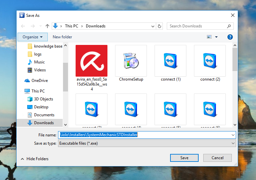Select Music in the navigation pane
This screenshot has height=180, width=256.
point(36,62)
